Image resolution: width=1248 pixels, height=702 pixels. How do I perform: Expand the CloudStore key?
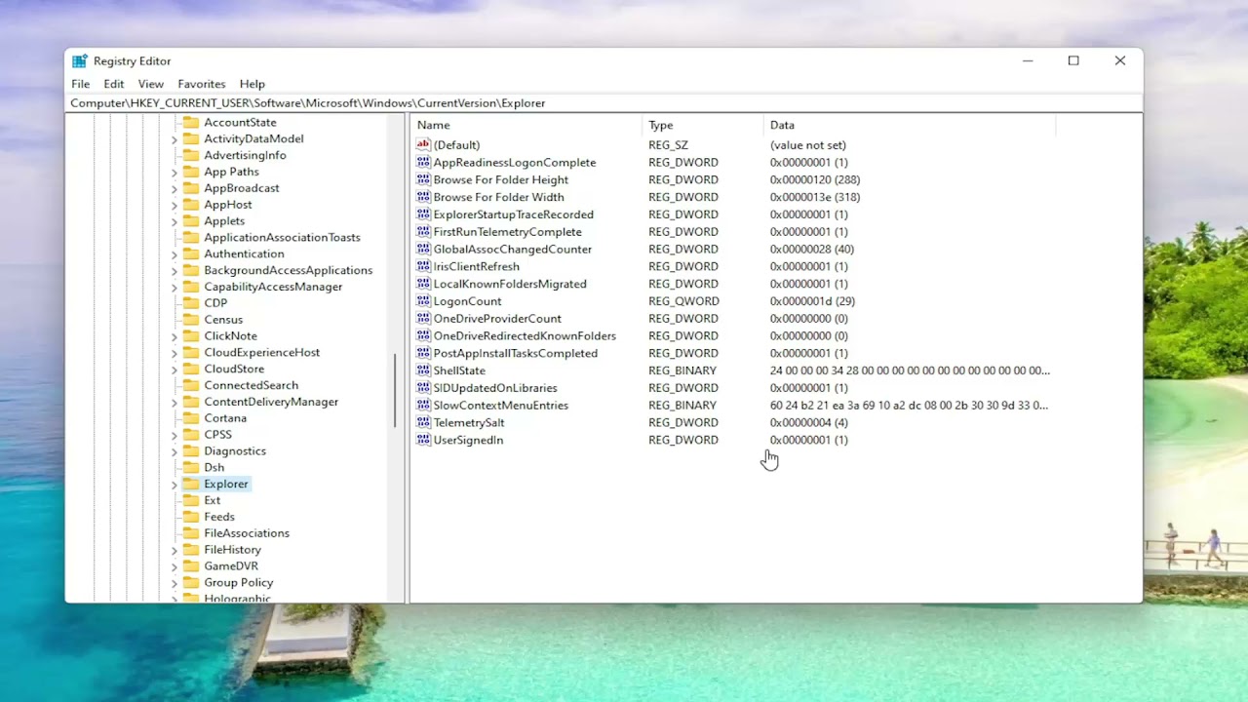tap(175, 370)
